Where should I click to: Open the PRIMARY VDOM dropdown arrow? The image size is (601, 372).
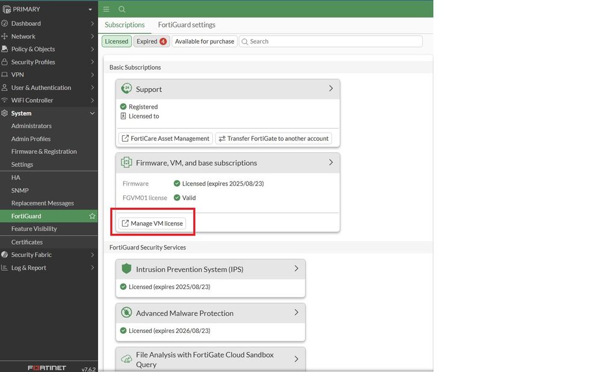pyautogui.click(x=90, y=10)
